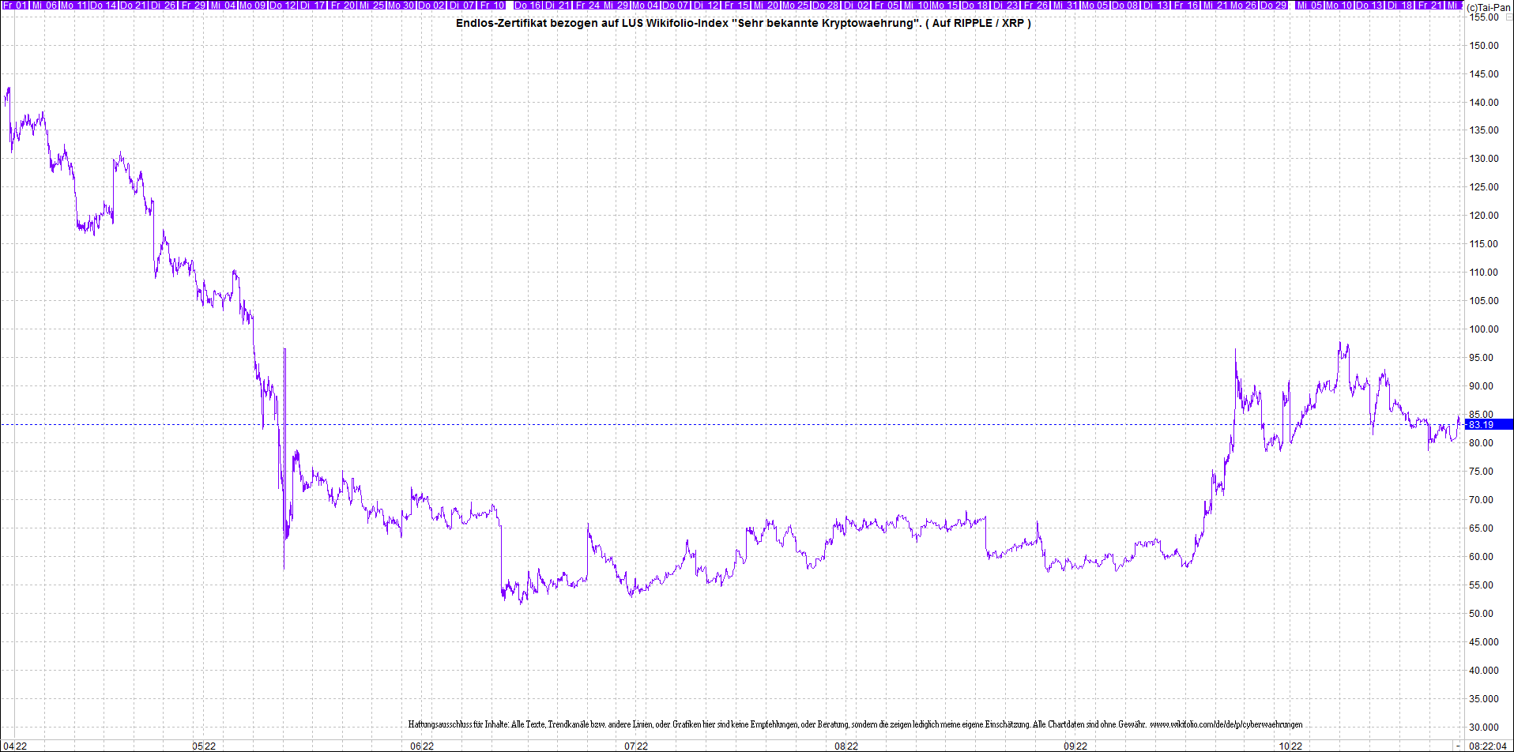Click the (c)Tai-Pan copyright label
The height and width of the screenshot is (752, 1514).
pos(1489,7)
